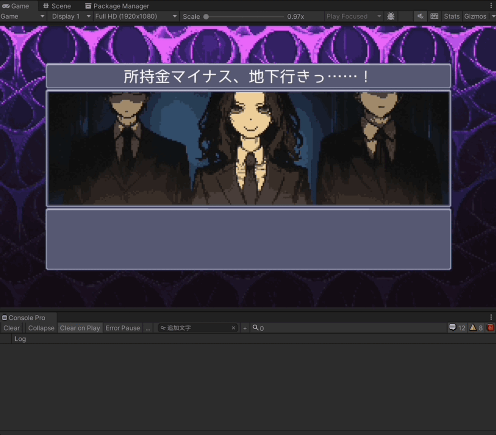The image size is (496, 435).
Task: Toggle the mute audio icon
Action: (x=420, y=16)
